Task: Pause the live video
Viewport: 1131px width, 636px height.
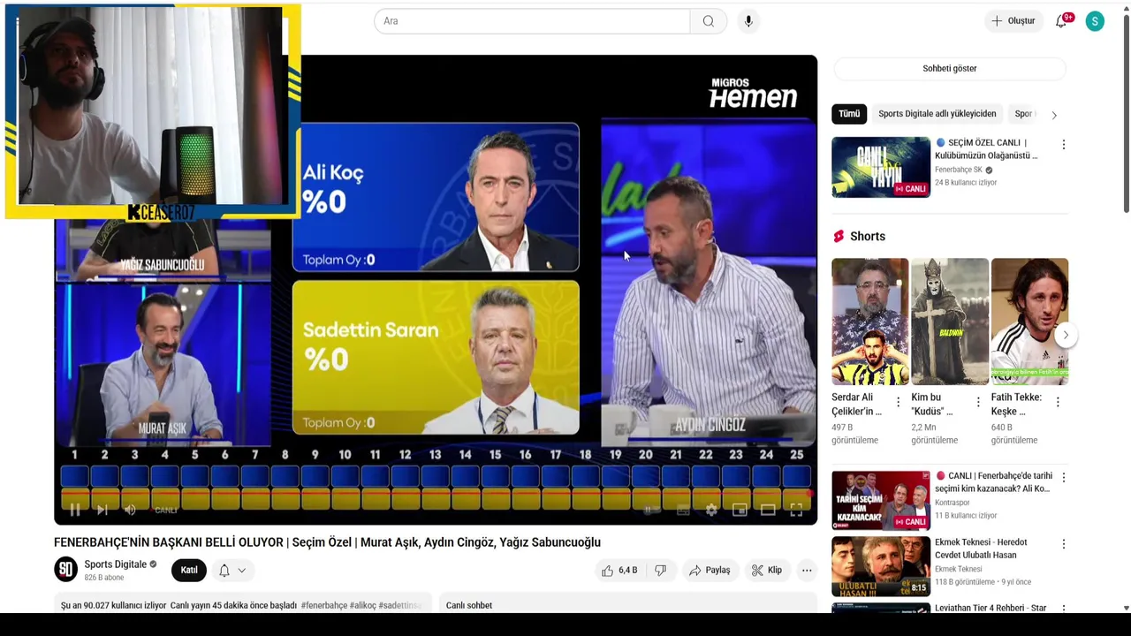Action: coord(74,510)
